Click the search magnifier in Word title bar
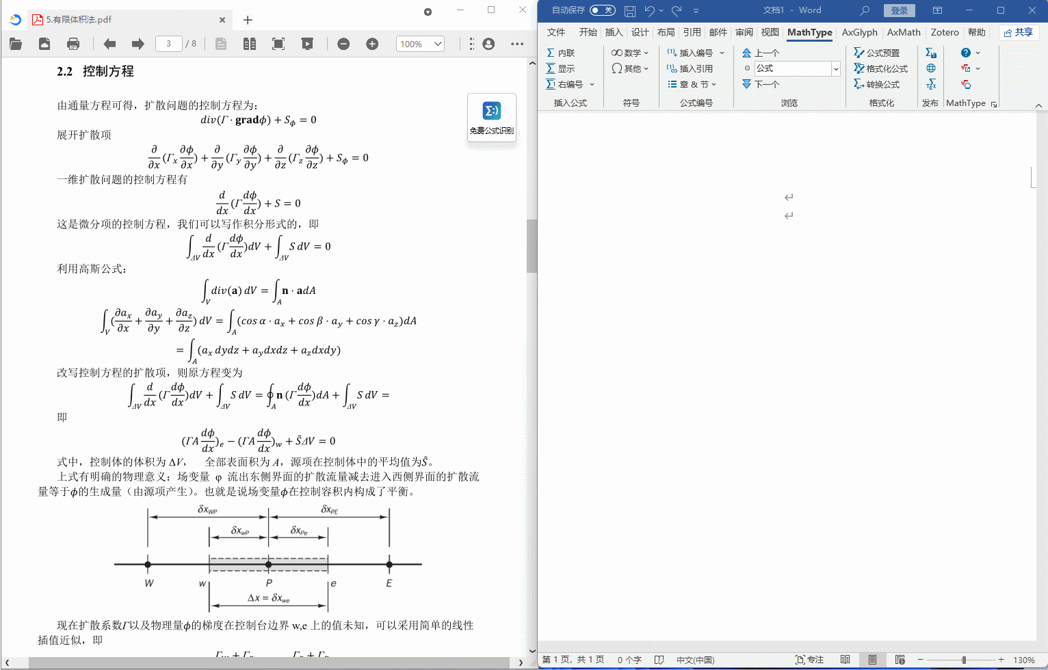Viewport: 1048px width, 670px height. [x=865, y=10]
